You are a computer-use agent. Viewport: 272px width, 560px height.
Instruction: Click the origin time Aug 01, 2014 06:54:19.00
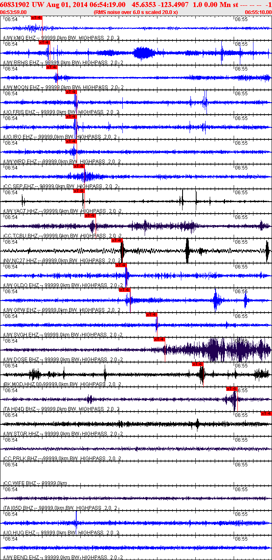(78, 4)
